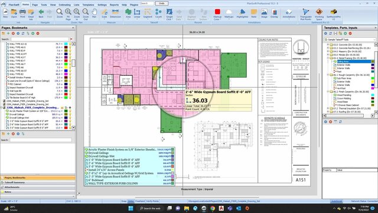
Task: Select the Highlighter annotation tool
Action: click(242, 14)
